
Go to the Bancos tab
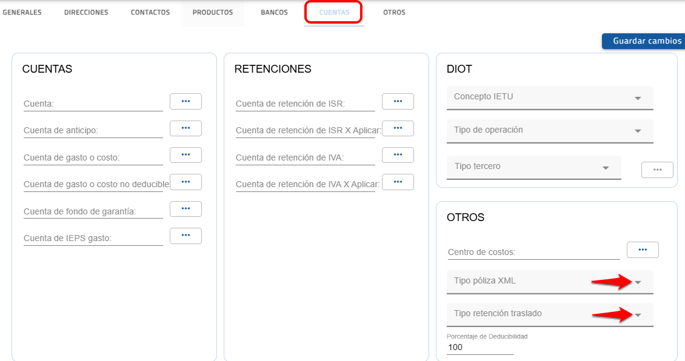point(274,13)
